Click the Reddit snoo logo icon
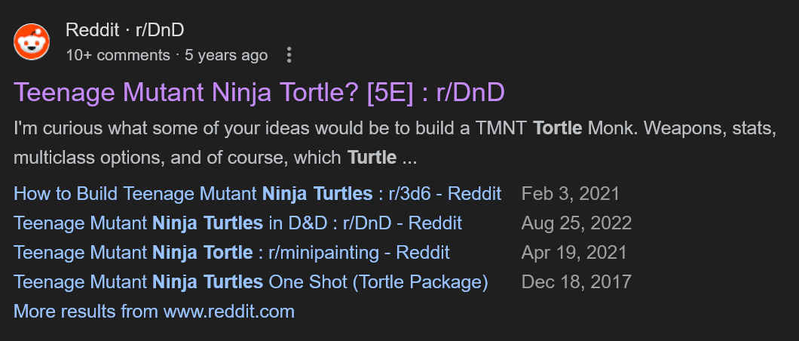The image size is (799, 341). point(32,41)
